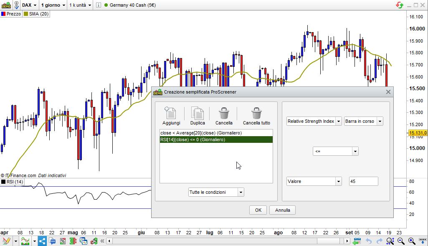Open the drawing tools dropdown arrow

click(x=15, y=241)
